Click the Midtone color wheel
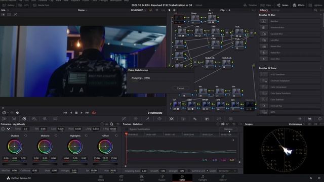Image resolution: width=324 pixels, height=182 pixels. coord(45,146)
